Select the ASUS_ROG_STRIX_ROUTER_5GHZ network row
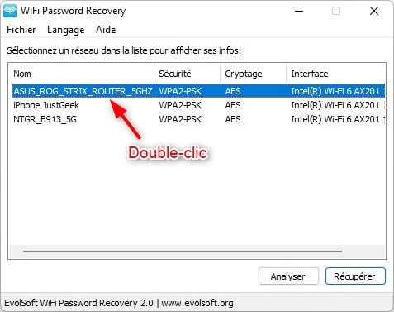Screen dimensions: 394x312 click(x=198, y=91)
